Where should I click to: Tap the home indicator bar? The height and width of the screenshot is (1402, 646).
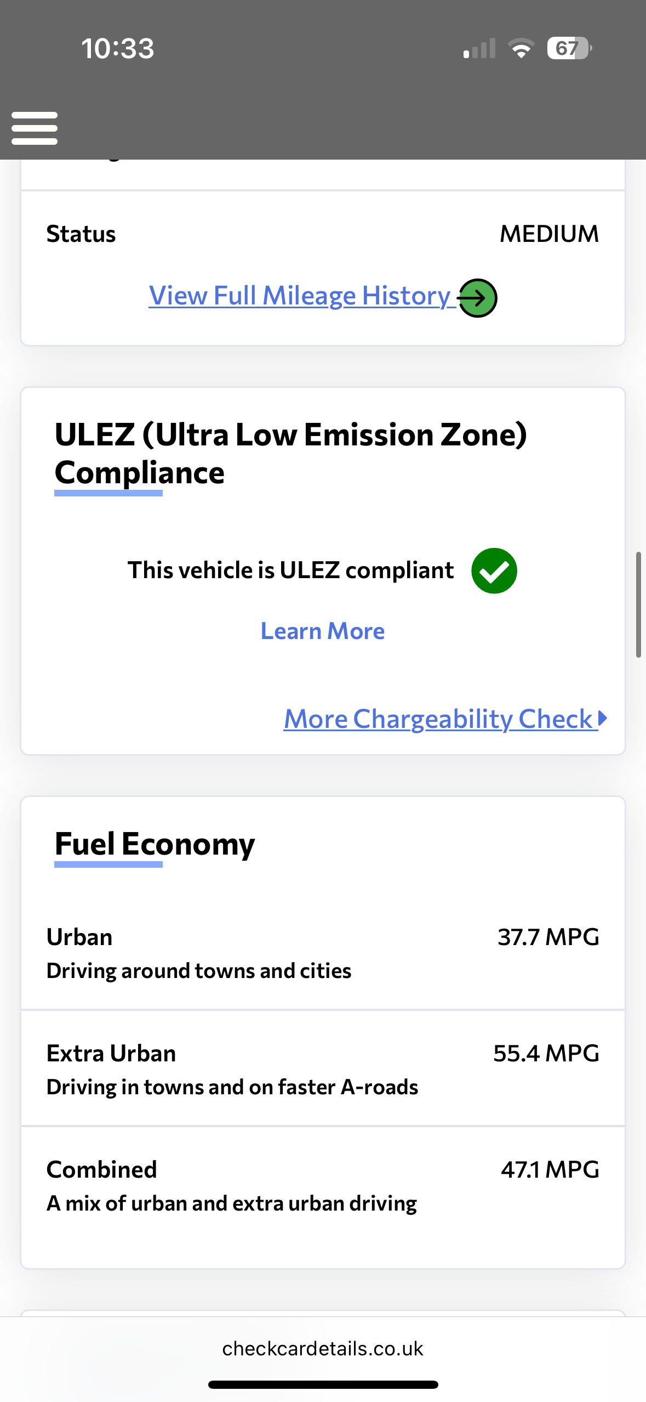tap(323, 1384)
